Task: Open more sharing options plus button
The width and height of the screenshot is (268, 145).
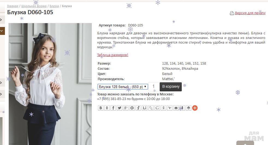Action: tap(195, 108)
